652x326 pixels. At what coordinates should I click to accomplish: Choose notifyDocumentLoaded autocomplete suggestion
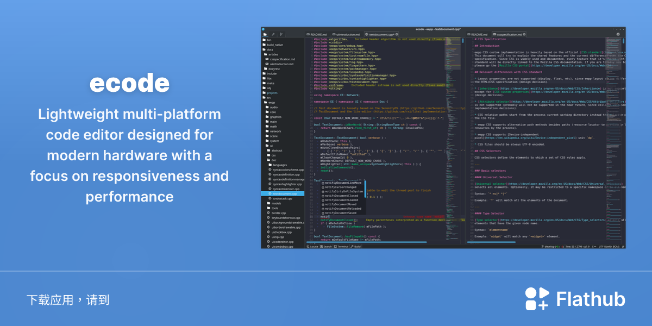point(343,200)
